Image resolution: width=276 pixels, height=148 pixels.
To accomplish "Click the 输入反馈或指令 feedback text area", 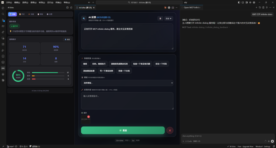I will 127,101.
